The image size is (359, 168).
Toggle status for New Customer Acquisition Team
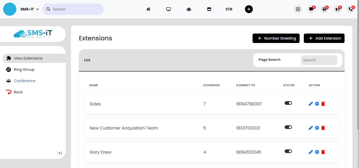288,127
